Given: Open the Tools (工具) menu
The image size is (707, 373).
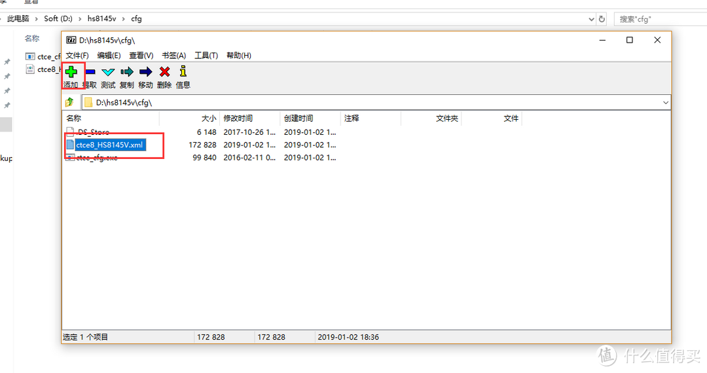Looking at the screenshot, I should [206, 56].
